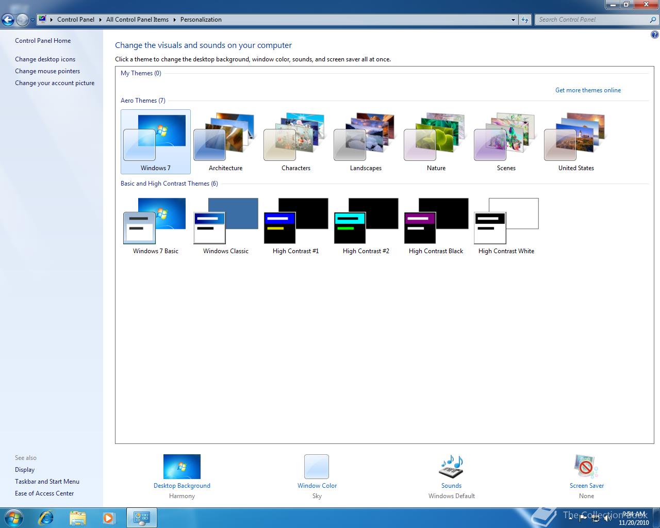
Task: Select the Windows Classic theme
Action: pyautogui.click(x=225, y=225)
